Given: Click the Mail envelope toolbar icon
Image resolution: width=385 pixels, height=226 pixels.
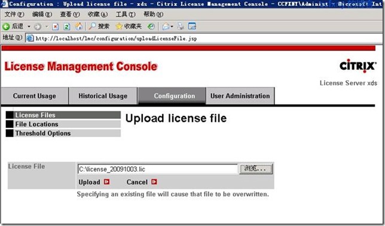Looking at the screenshot, I should (x=166, y=26).
